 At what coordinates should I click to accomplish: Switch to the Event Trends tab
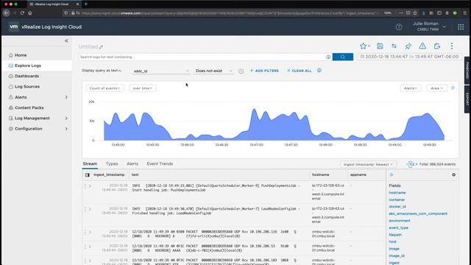(160, 163)
